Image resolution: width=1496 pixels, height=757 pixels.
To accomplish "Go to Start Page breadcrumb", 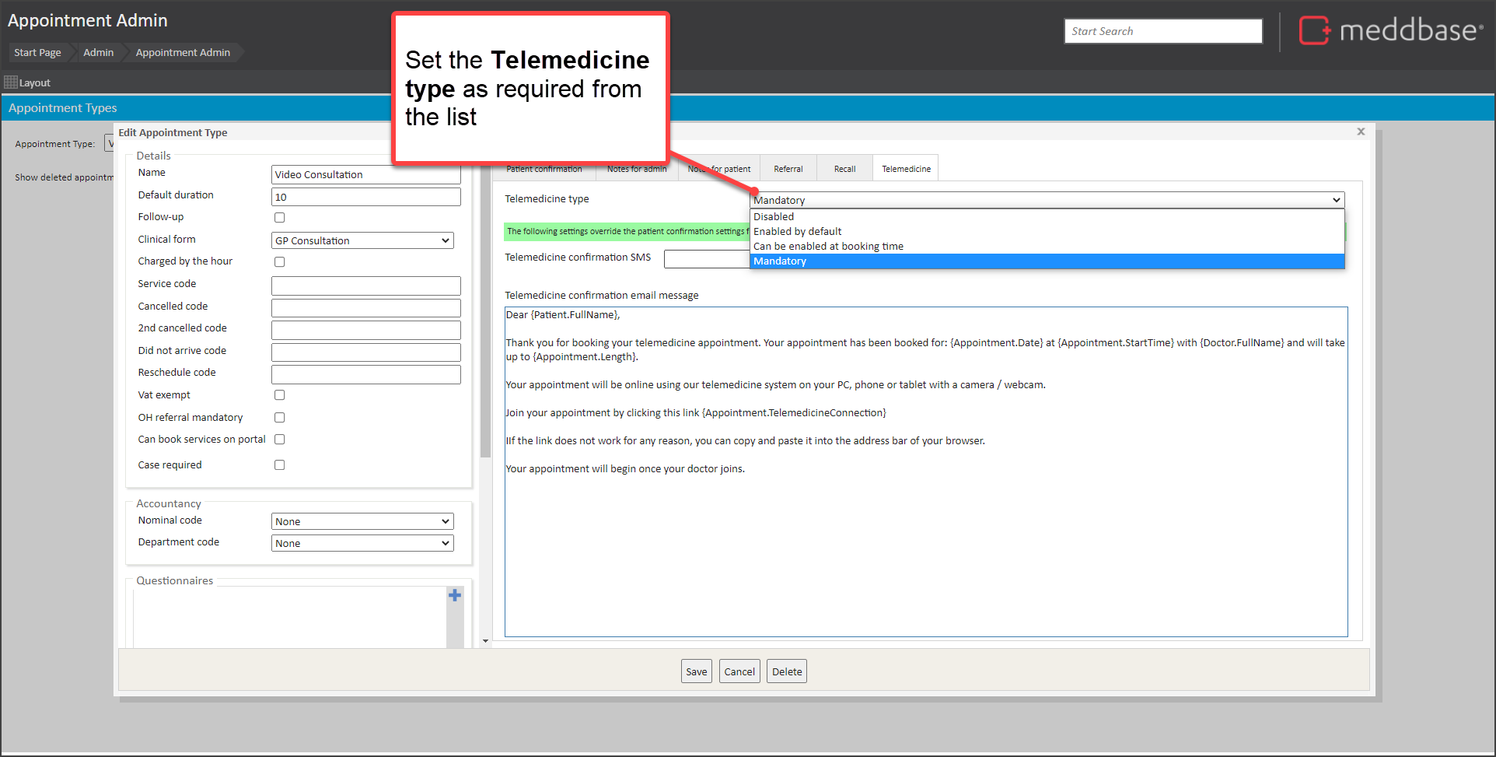I will click(x=37, y=53).
